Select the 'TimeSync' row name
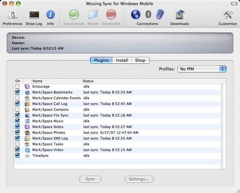240x193 pixels. coord(40,156)
